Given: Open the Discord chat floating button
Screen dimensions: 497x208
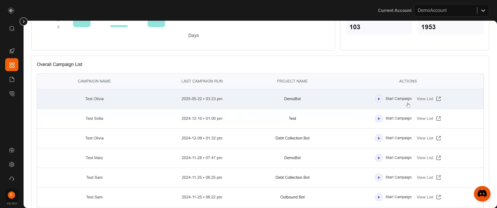Looking at the screenshot, I should (x=482, y=194).
